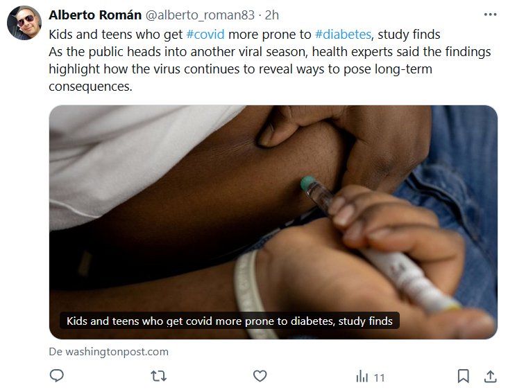
Task: Like the tweet with the heart icon
Action: click(x=260, y=376)
